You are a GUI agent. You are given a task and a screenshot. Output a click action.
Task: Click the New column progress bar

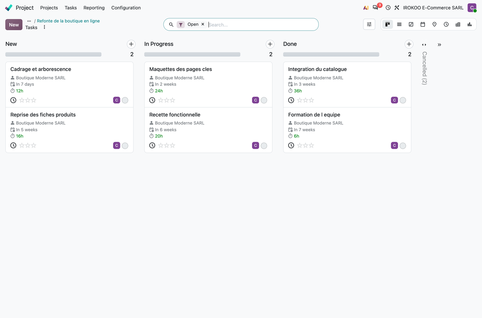click(x=53, y=54)
